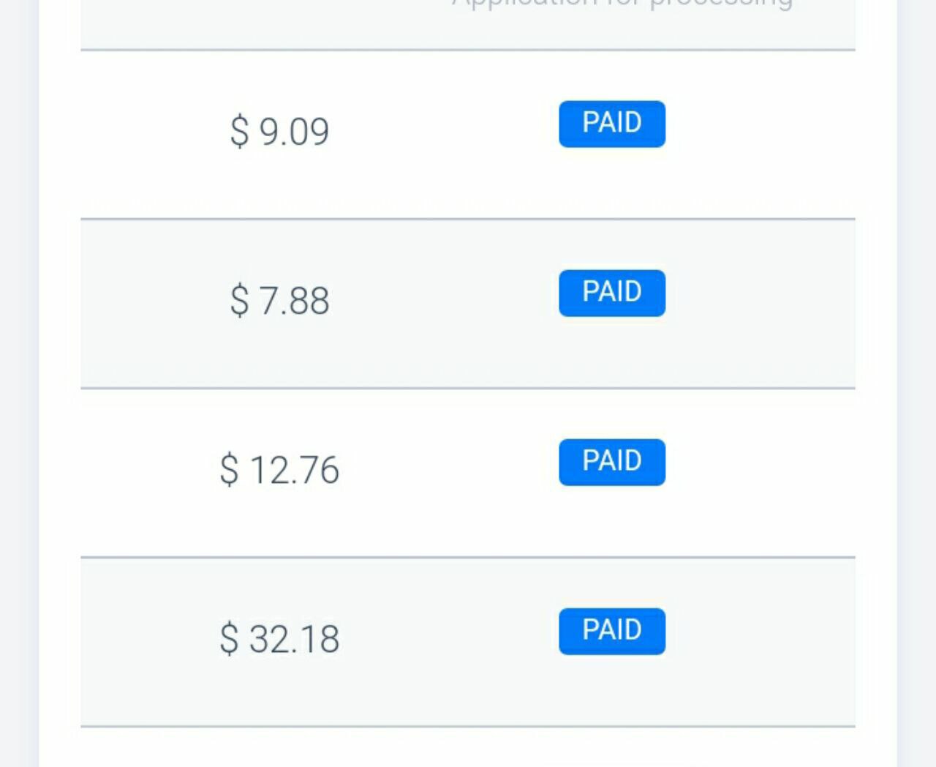Click the dollar sign before 32.18
The width and height of the screenshot is (936, 767).
[229, 639]
